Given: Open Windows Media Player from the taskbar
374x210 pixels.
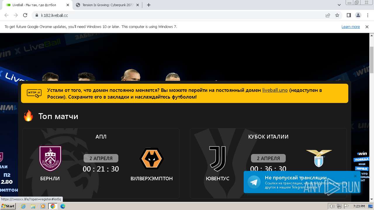Looking at the screenshot, I should click(43, 206).
